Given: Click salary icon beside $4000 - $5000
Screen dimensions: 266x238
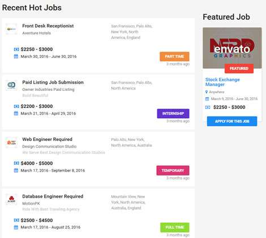Looking at the screenshot, I should click(x=16, y=163).
